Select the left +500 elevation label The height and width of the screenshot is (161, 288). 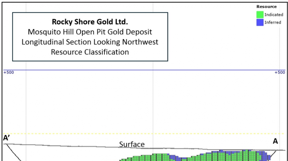coord(8,72)
